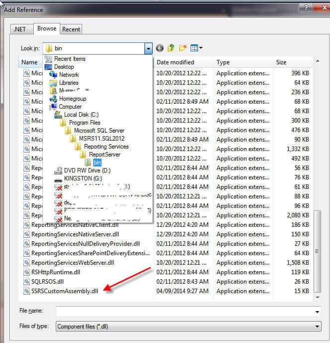Go up one folder level

171,48
